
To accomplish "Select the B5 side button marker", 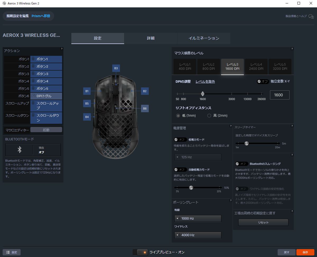I will tap(87, 103).
